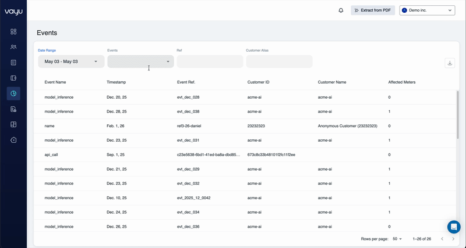Image resolution: width=466 pixels, height=248 pixels.
Task: Click the event named name
Action: pos(50,126)
